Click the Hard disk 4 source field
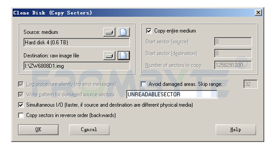 click(77, 43)
